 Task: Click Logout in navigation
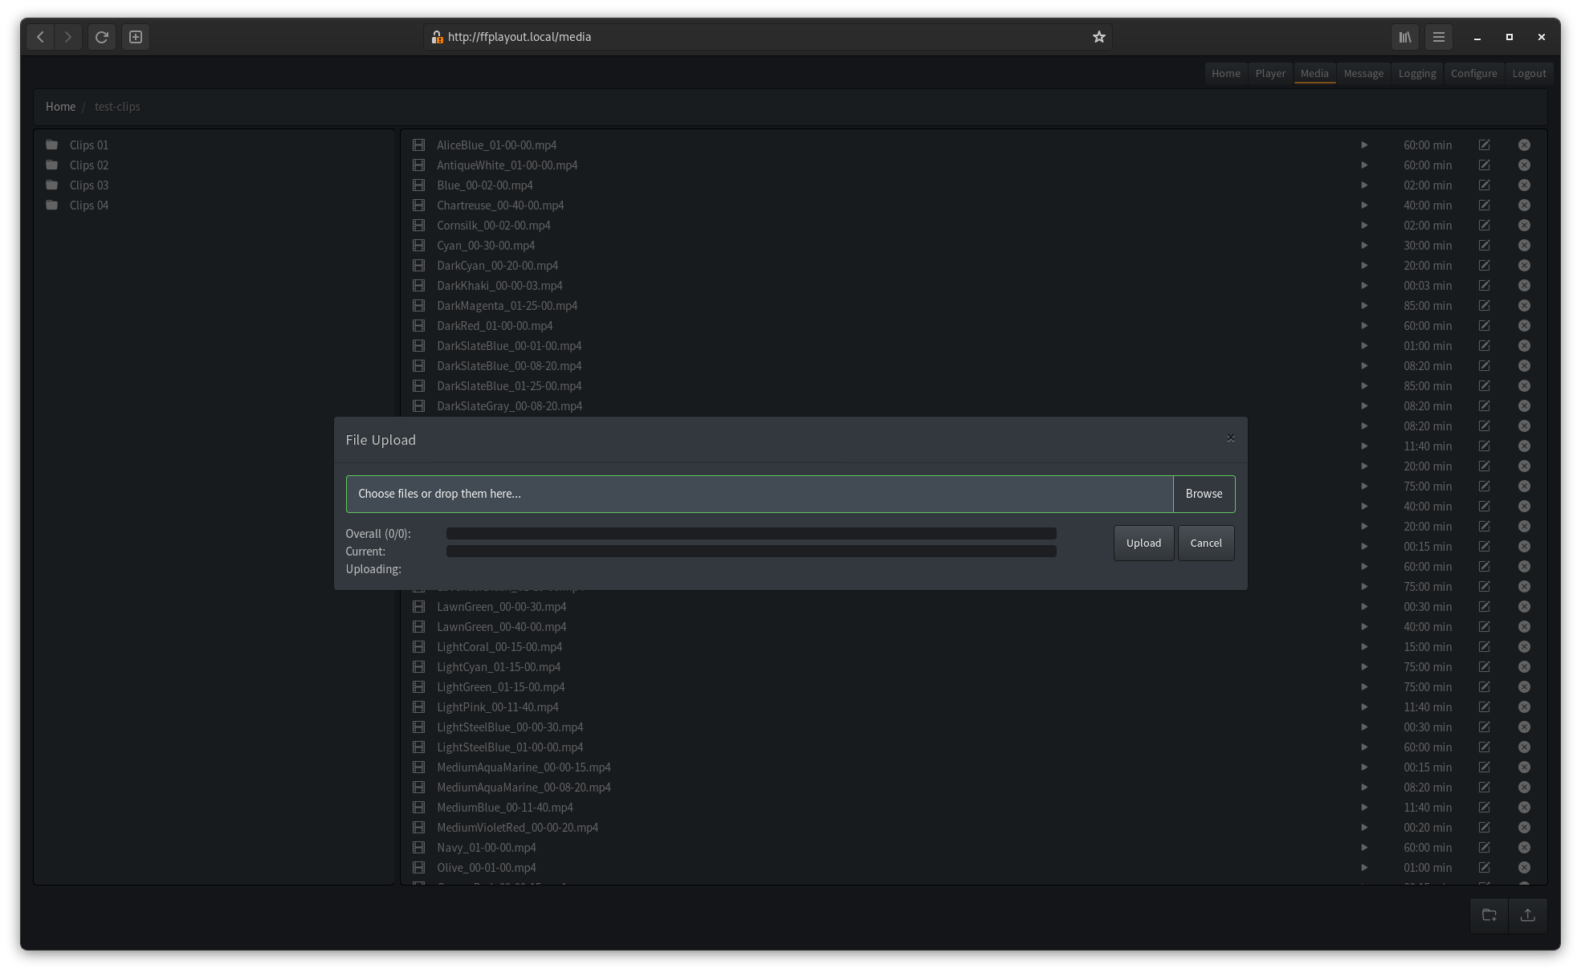pos(1529,73)
